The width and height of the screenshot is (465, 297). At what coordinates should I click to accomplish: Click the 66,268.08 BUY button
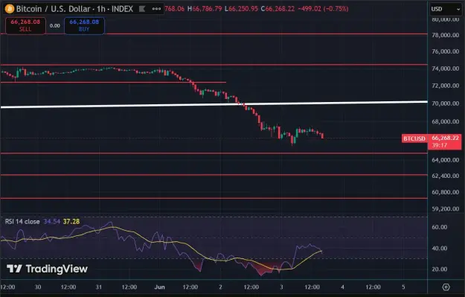click(84, 25)
